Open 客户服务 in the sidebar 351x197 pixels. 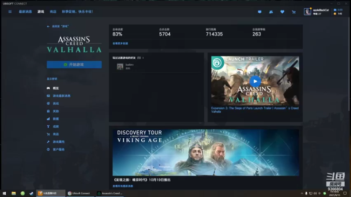tap(56, 149)
